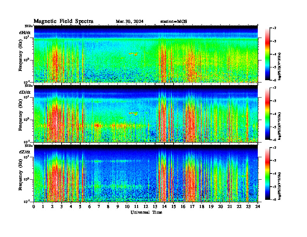The height and width of the screenshot is (237, 307).
Task: Click the dZ/dt spectrogram plot area
Action: pyautogui.click(x=146, y=173)
